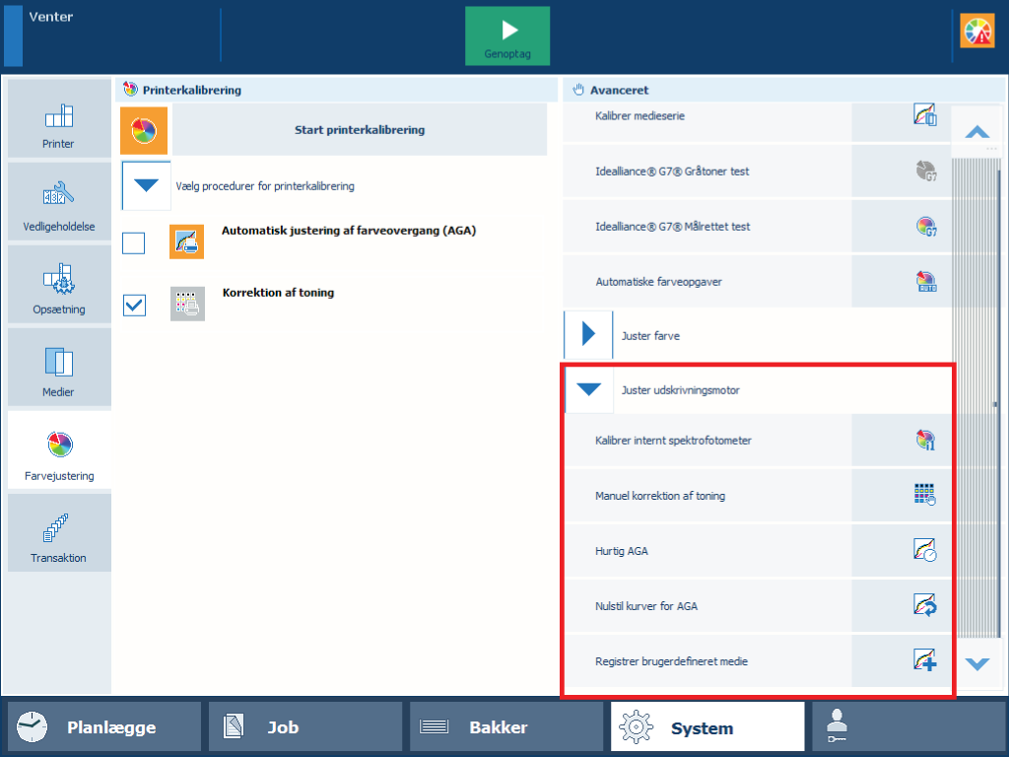Click the striped scrollbar track in Avanceret
Screen dimensions: 1009x757
click(x=976, y=398)
